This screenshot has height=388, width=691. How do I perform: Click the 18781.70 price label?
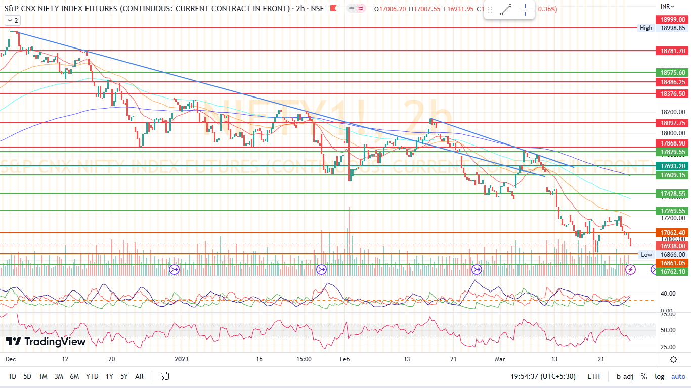click(673, 51)
